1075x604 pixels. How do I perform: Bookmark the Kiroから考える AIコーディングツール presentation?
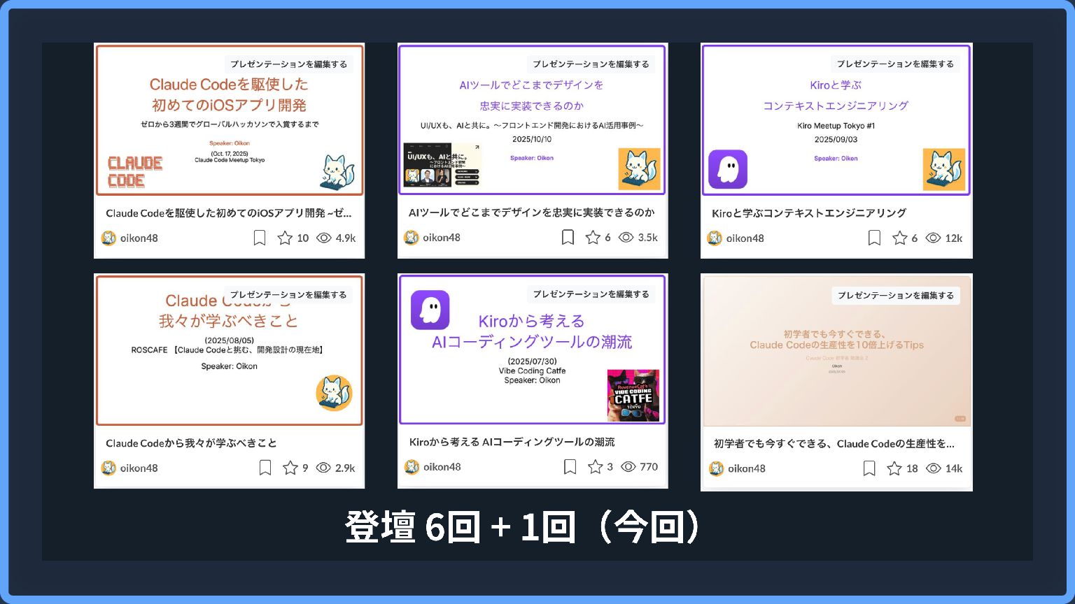point(570,467)
